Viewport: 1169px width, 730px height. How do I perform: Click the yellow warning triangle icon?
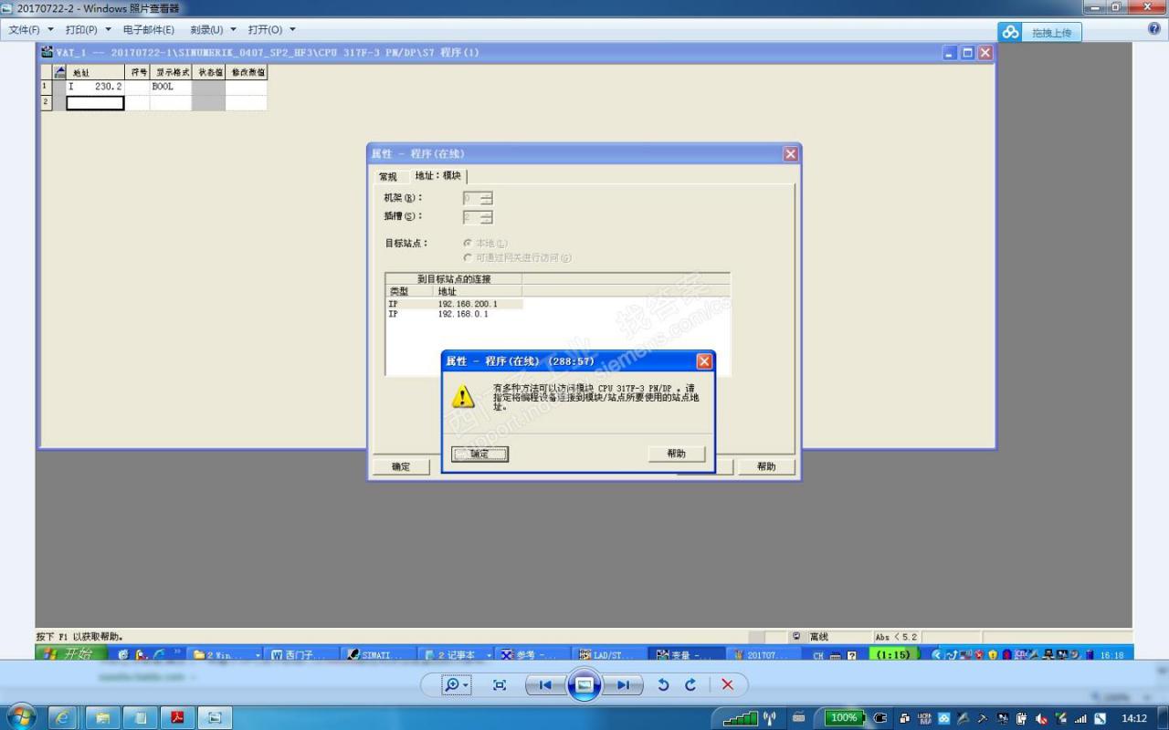click(463, 396)
